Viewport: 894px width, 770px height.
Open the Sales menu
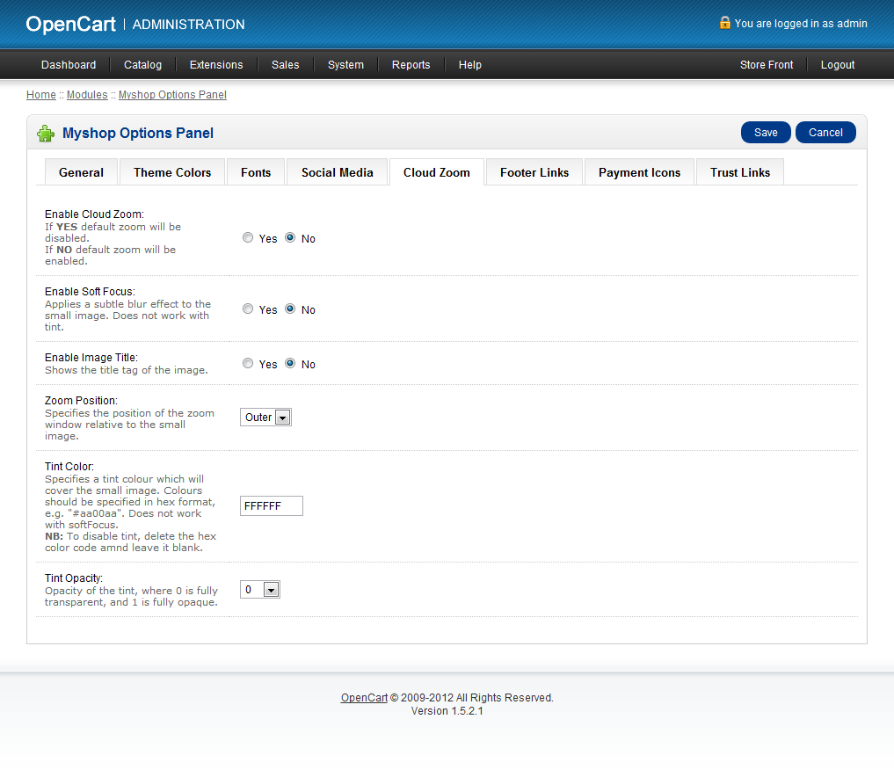click(x=285, y=65)
